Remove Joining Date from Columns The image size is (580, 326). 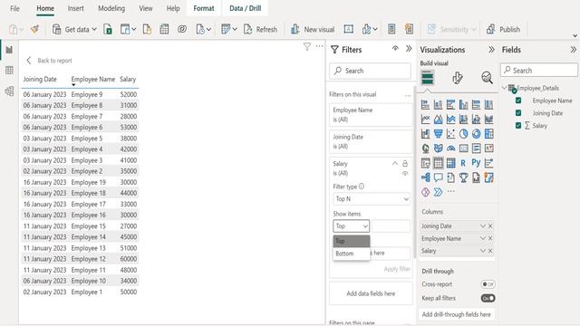[x=490, y=225]
